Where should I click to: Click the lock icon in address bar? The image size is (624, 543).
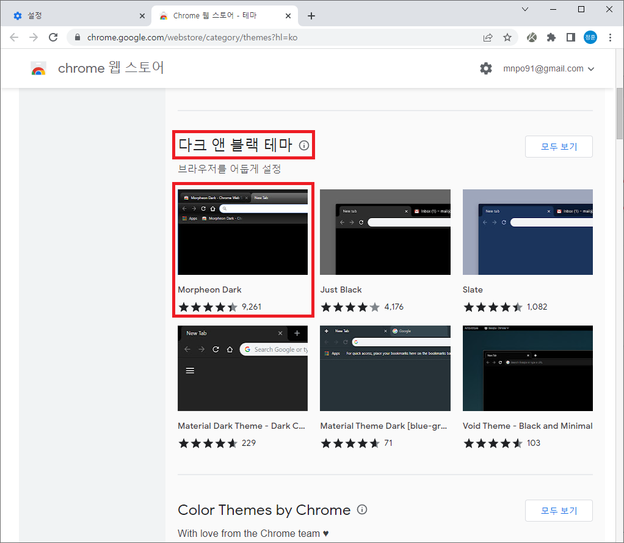tap(78, 37)
